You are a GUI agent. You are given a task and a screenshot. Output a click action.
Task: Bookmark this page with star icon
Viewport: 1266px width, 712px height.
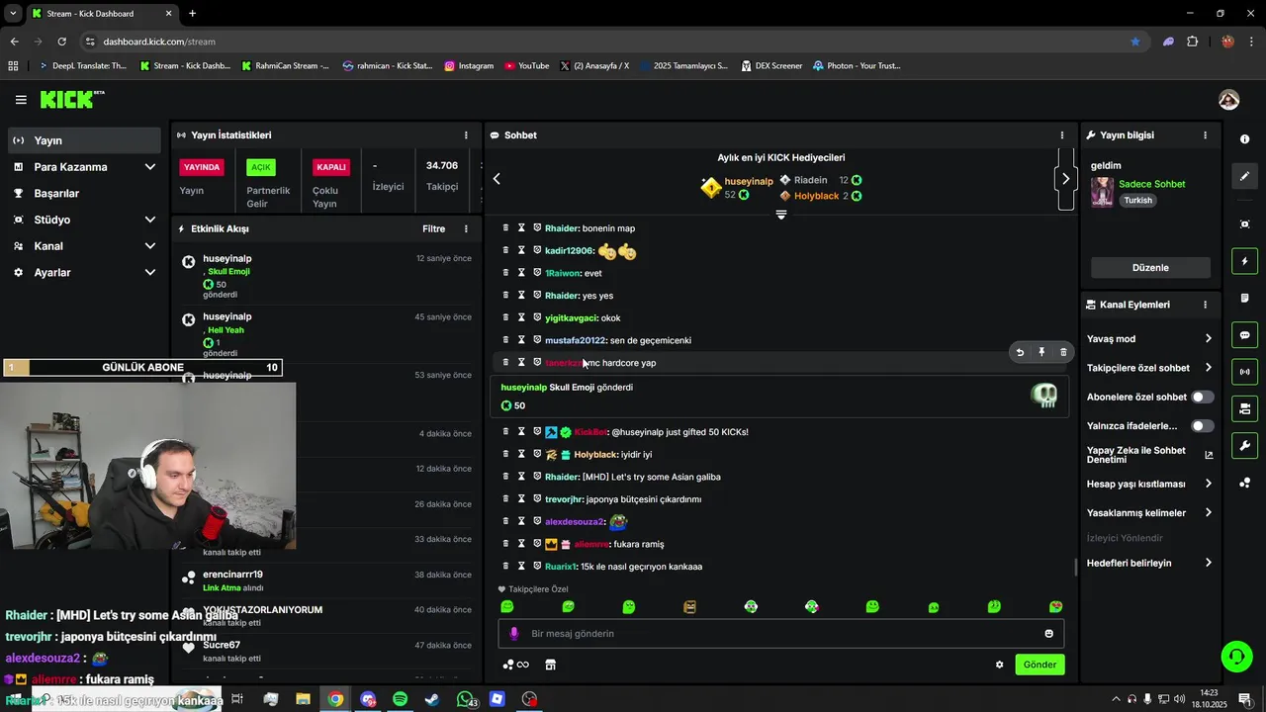pyautogui.click(x=1135, y=42)
